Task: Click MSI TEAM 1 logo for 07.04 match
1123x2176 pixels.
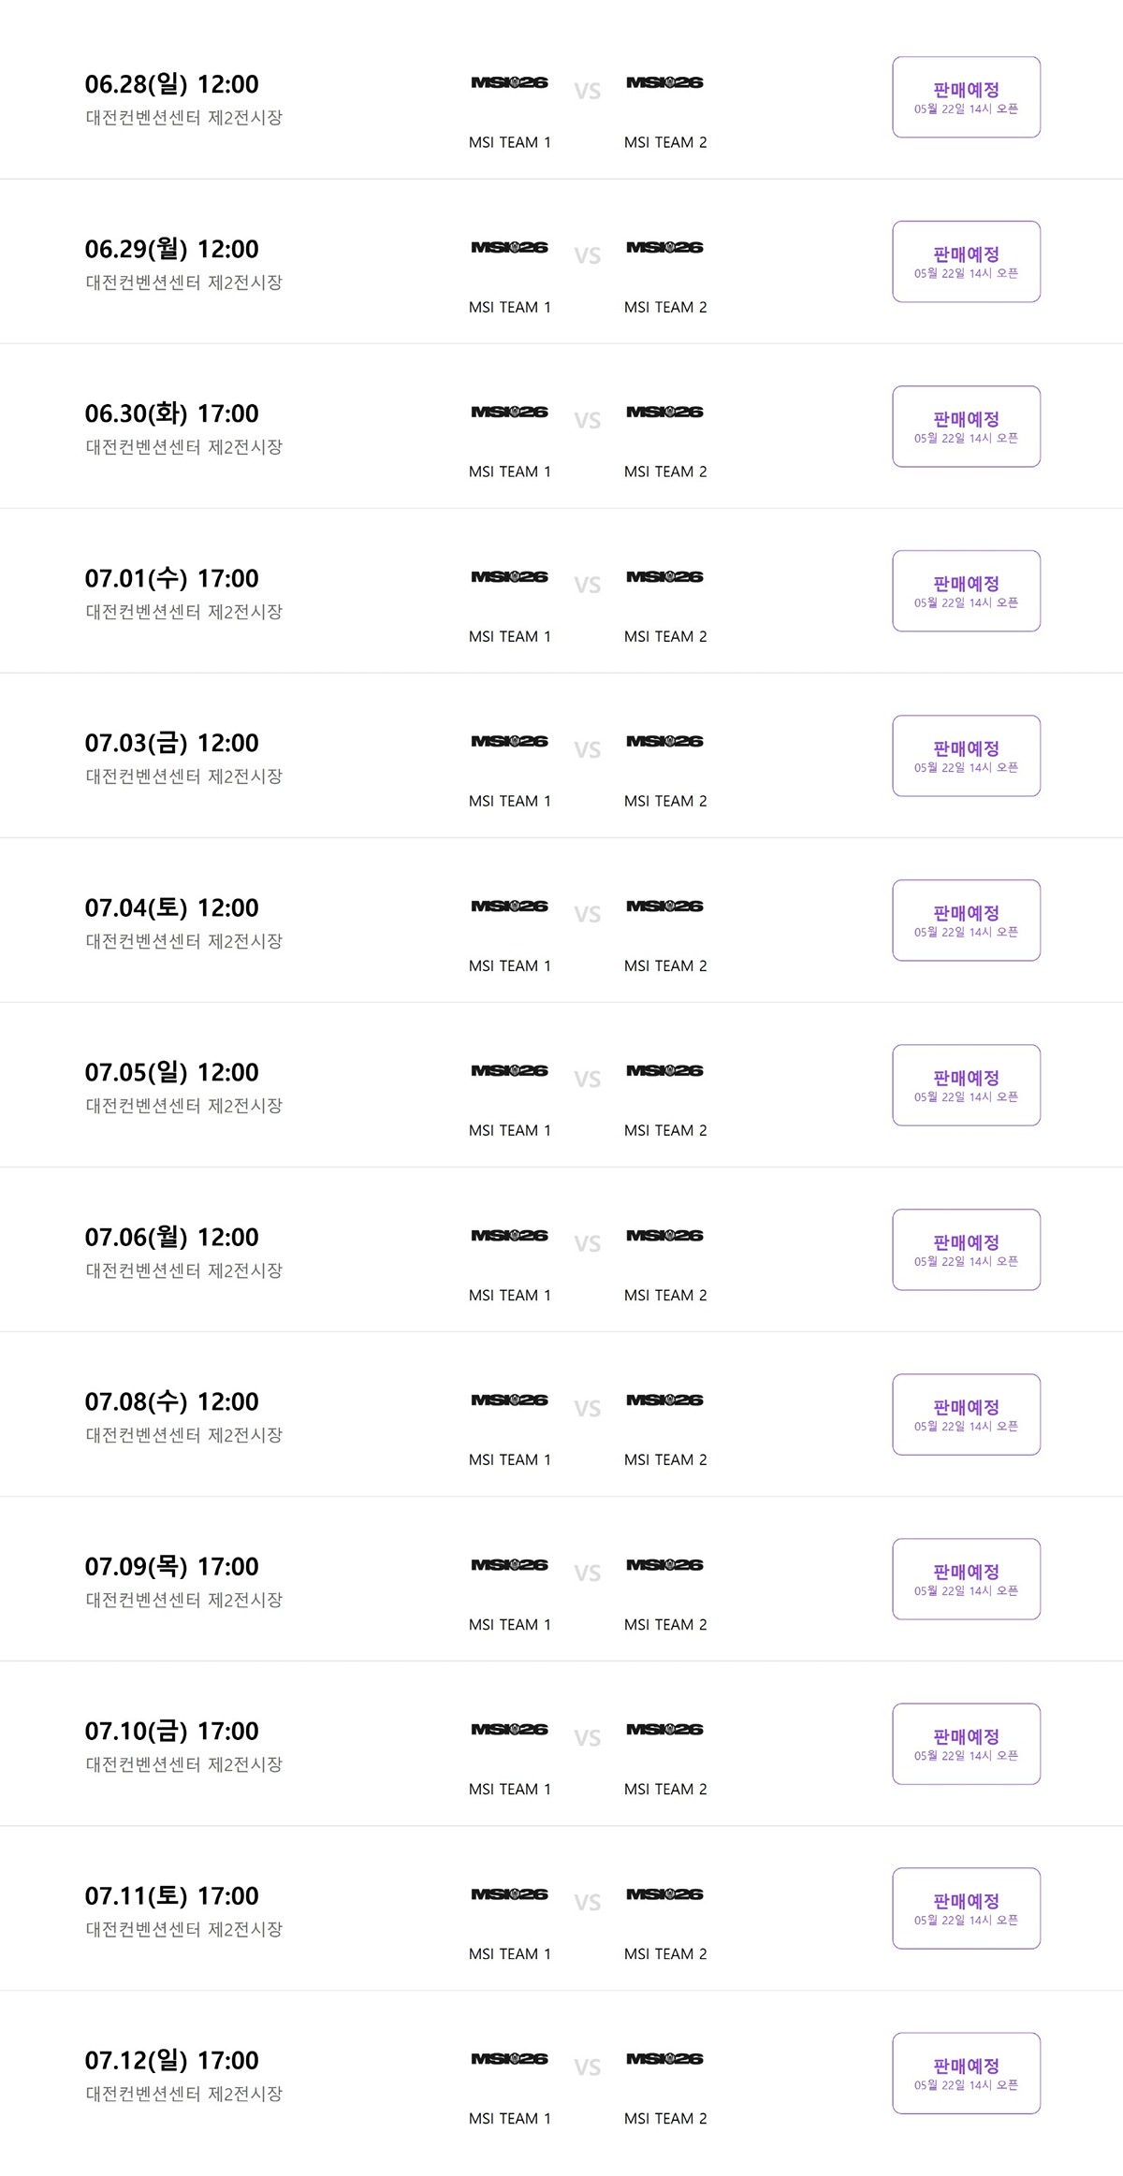Action: pos(509,906)
